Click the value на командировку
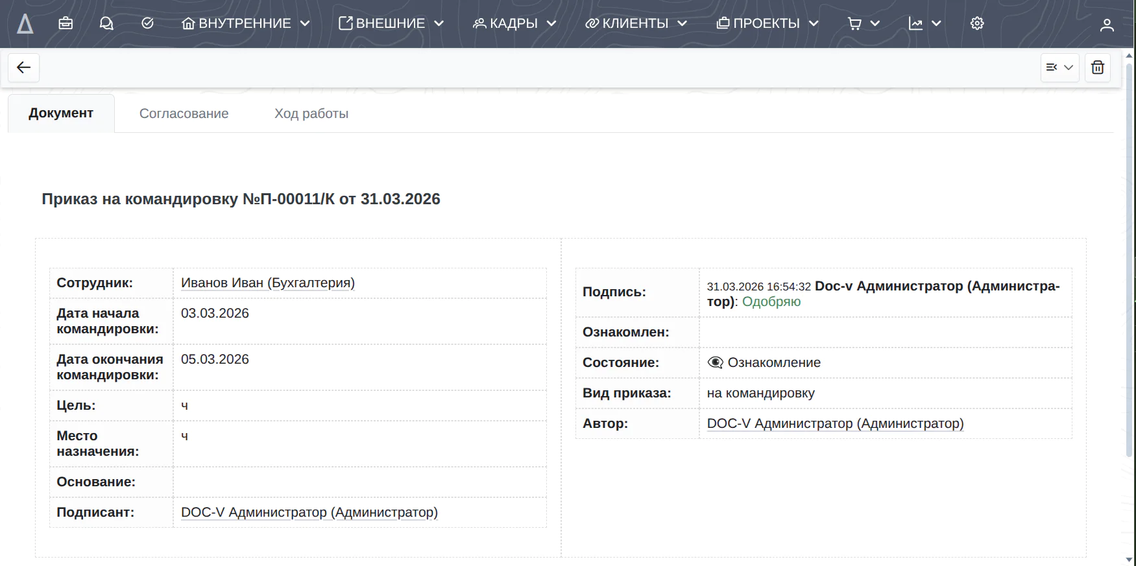This screenshot has height=566, width=1136. click(761, 393)
